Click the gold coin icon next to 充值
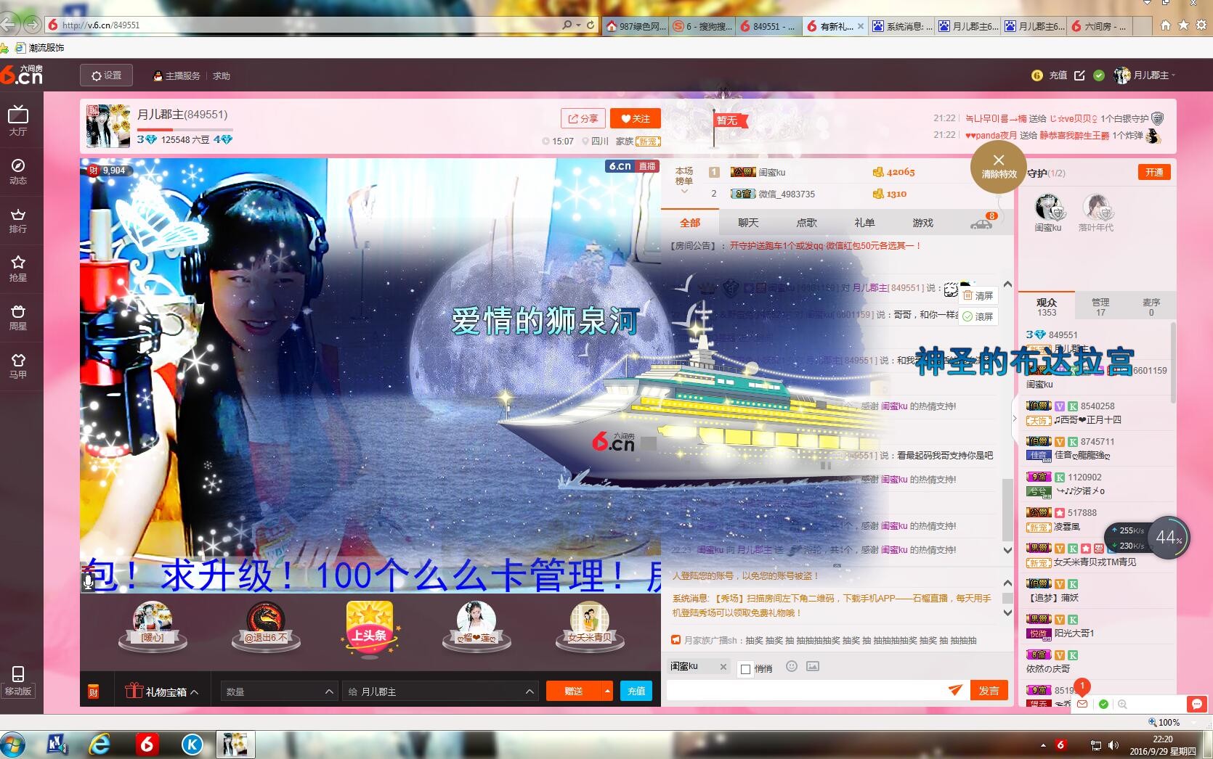Viewport: 1213px width, 759px height. click(x=1037, y=75)
